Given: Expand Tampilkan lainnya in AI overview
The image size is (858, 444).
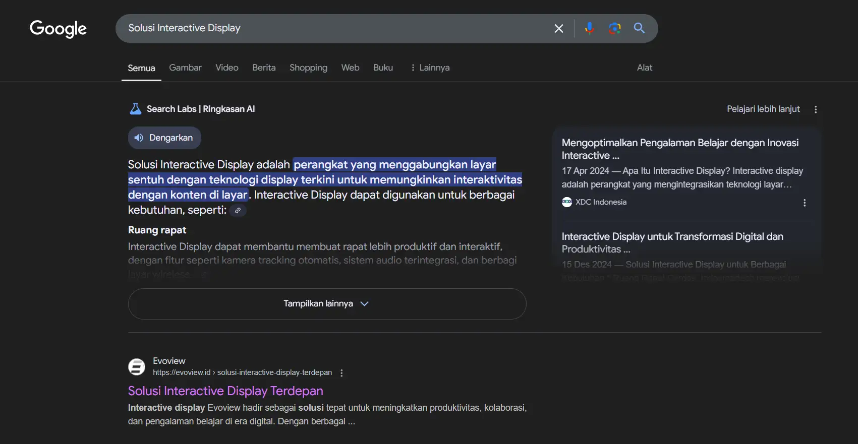Looking at the screenshot, I should tap(327, 304).
